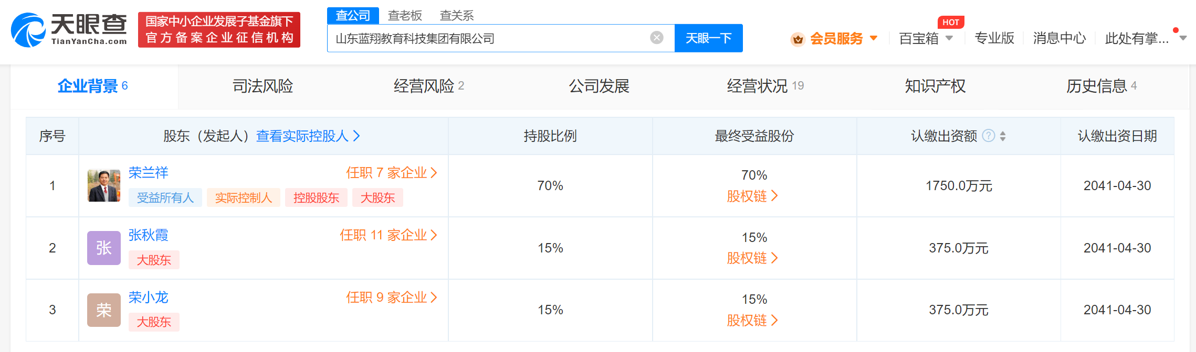Open the 消息中心 link
The height and width of the screenshot is (352, 1196).
pos(1059,38)
